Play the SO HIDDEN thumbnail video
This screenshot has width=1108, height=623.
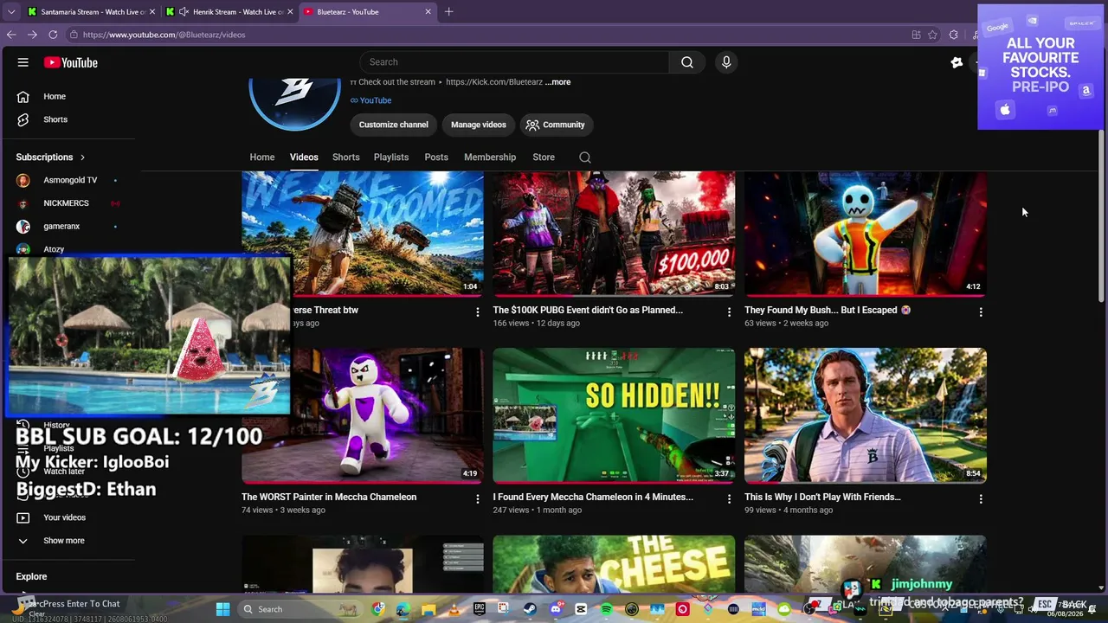(614, 415)
